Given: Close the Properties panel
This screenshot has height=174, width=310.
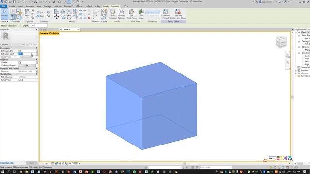Looking at the screenshot, I should coord(37,29).
